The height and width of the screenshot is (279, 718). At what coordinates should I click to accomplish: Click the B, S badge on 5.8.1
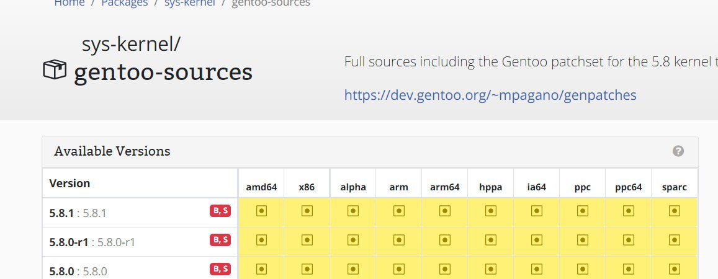[220, 211]
